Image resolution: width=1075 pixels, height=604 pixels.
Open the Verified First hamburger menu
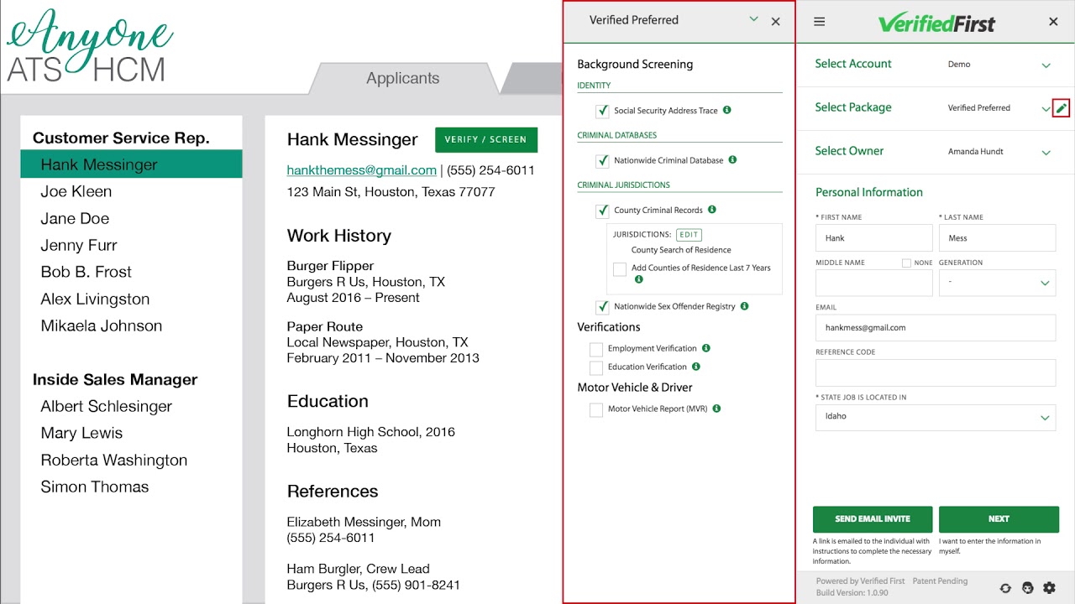(820, 22)
